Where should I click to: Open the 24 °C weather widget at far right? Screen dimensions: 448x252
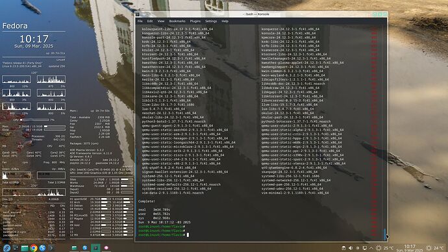pyautogui.click(x=435, y=248)
